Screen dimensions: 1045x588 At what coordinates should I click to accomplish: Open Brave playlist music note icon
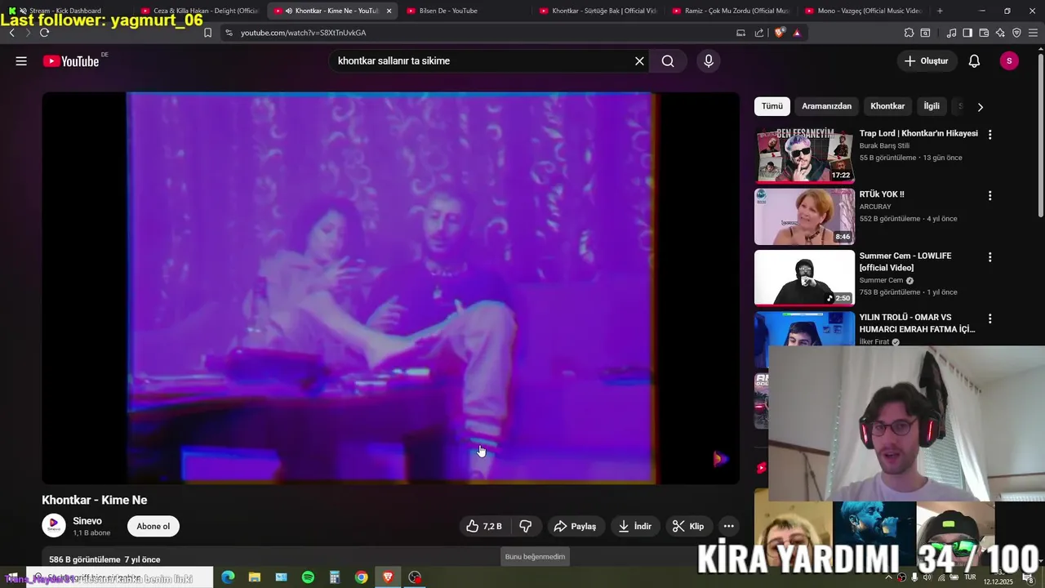[951, 33]
